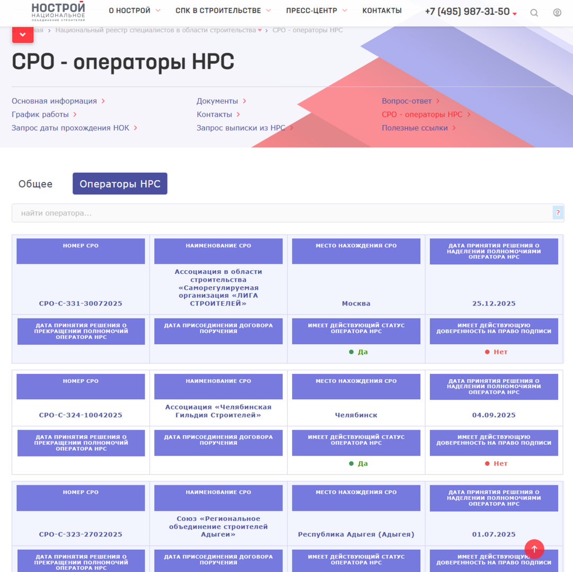
Task: Select Москва location cell
Action: point(356,303)
